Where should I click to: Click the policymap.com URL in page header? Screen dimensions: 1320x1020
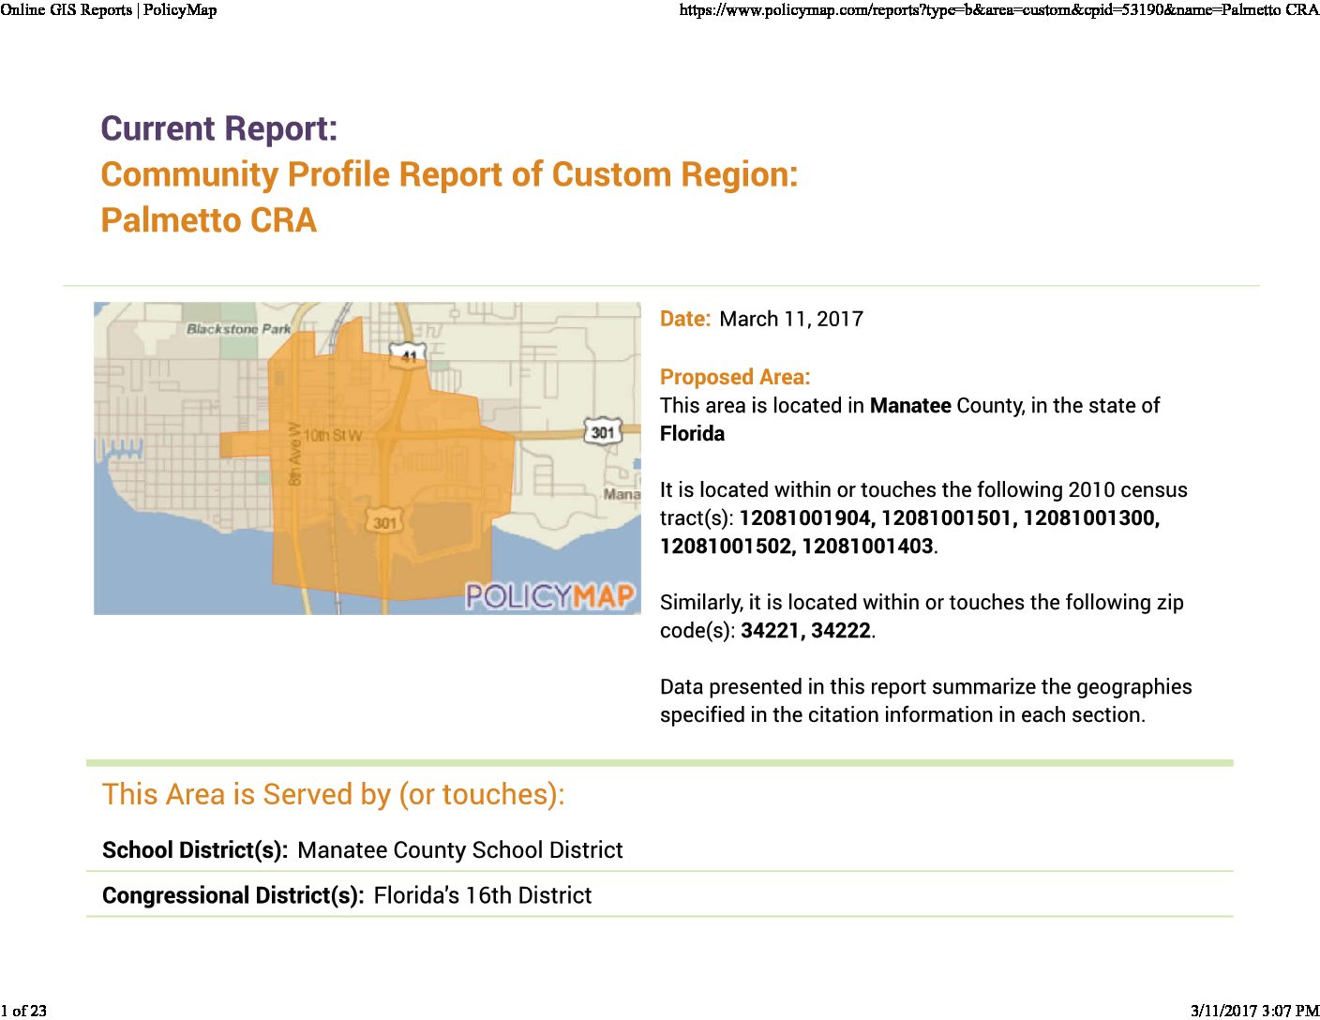(999, 10)
